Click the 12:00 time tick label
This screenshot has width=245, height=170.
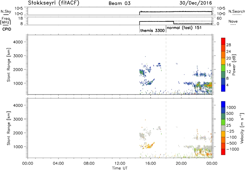point(120,164)
